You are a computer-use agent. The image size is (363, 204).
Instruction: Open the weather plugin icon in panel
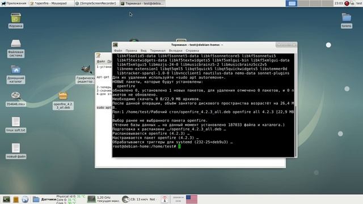pyautogui.click(x=125, y=199)
